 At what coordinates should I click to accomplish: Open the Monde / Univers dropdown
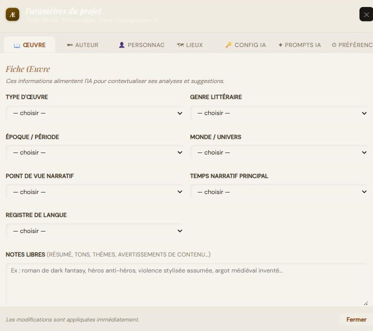click(279, 152)
